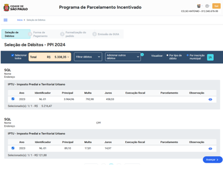Select the Por tipo de débito view
This screenshot has width=223, height=170.
(x=167, y=55)
